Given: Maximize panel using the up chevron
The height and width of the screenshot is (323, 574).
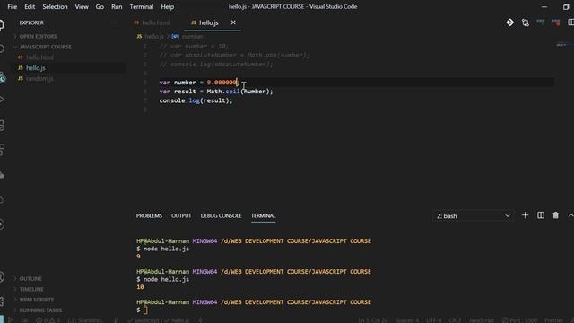Looking at the screenshot, I should (570, 215).
